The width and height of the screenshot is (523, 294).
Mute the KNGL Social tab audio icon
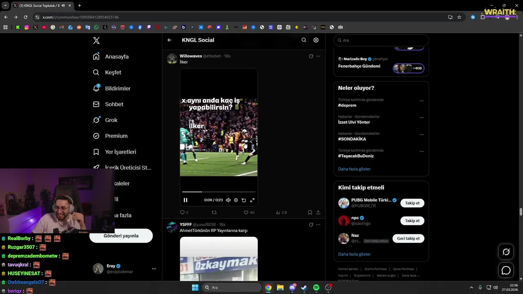pyautogui.click(x=63, y=6)
